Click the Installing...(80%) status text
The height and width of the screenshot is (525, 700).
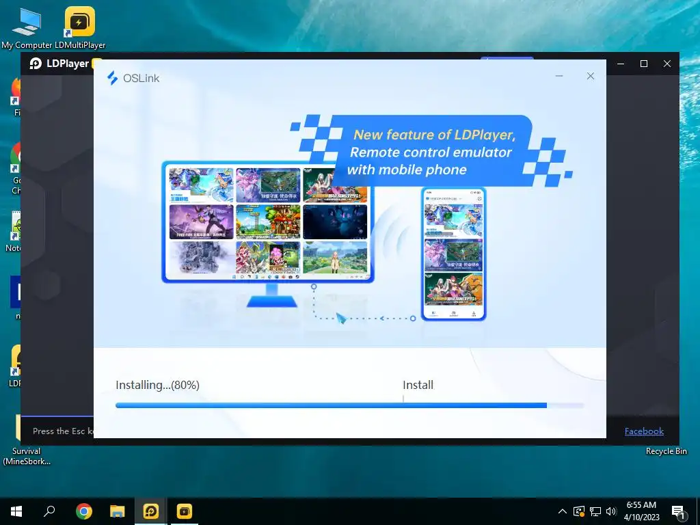(x=158, y=385)
